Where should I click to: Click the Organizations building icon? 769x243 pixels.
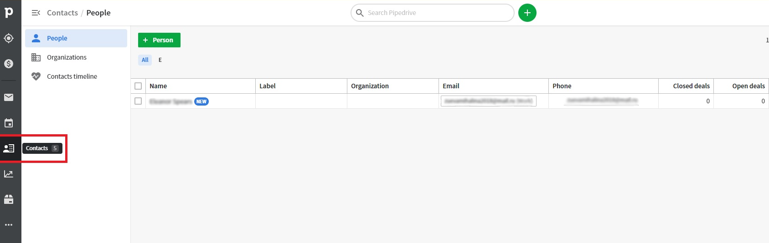coord(36,57)
